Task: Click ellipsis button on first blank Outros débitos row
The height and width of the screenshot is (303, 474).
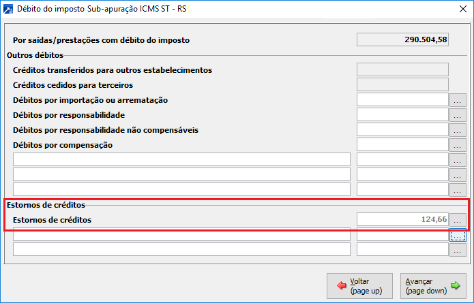Action: click(x=457, y=159)
